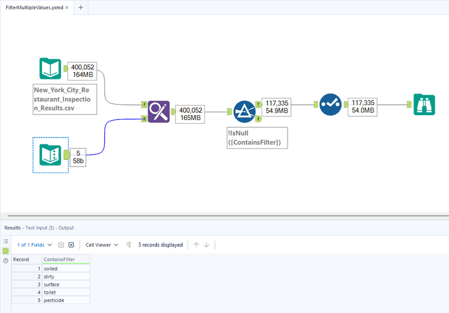Click the up arrow in results toolbar
This screenshot has height=313, width=449.
[196, 245]
